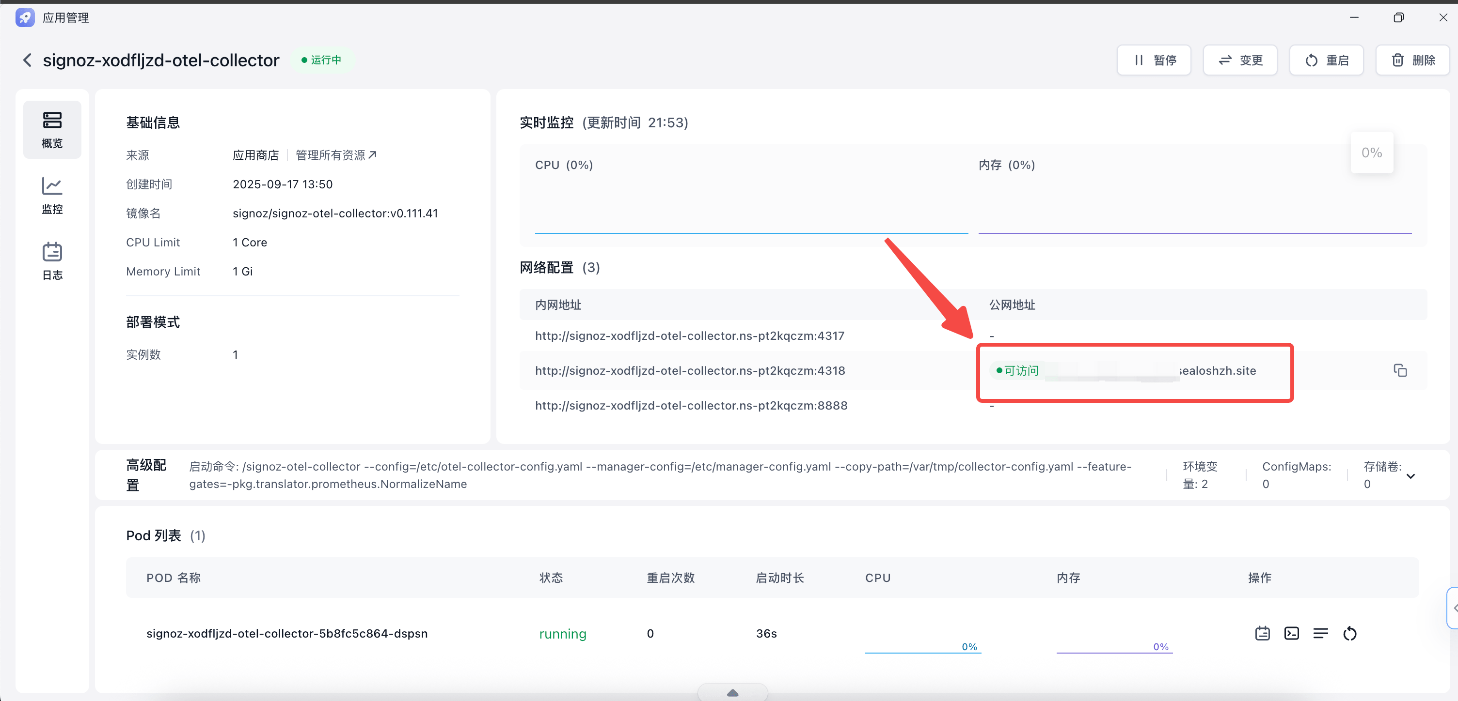
Task: Open the 日志 logs sidebar tab
Action: (x=52, y=260)
